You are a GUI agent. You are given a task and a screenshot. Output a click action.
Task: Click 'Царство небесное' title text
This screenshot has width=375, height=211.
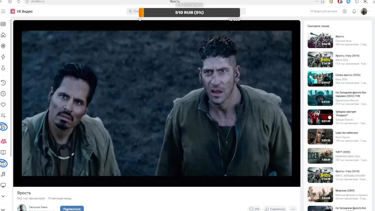click(347, 133)
